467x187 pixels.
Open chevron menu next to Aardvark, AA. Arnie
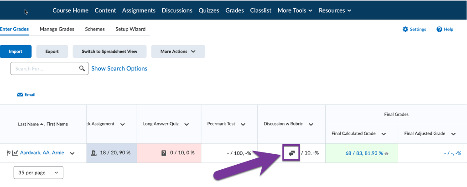[x=72, y=153]
